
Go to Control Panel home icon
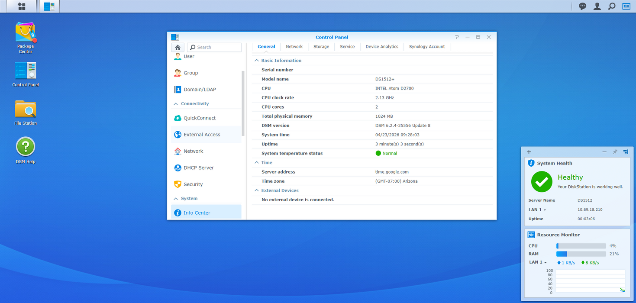(x=178, y=47)
